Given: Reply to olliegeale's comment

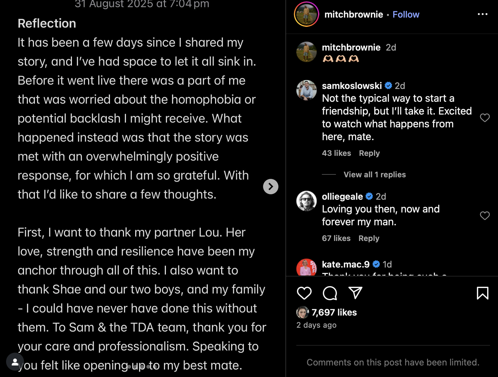Looking at the screenshot, I should coord(369,238).
